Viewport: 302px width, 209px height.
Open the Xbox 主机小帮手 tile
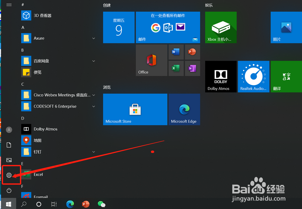[221, 27]
